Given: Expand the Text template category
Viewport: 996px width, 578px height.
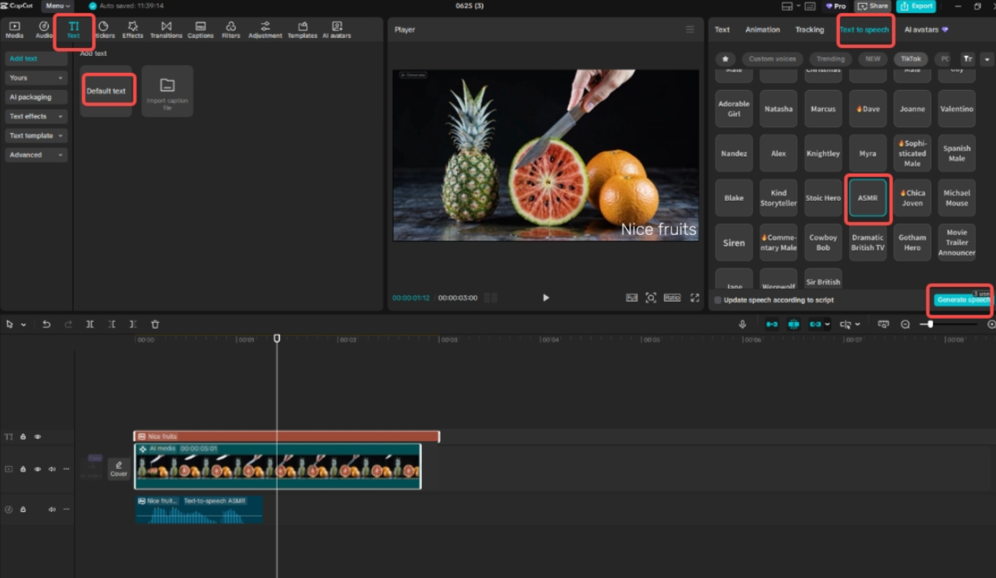Looking at the screenshot, I should (36, 136).
